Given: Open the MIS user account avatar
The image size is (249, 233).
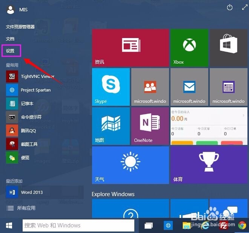Looking at the screenshot, I should [x=11, y=10].
